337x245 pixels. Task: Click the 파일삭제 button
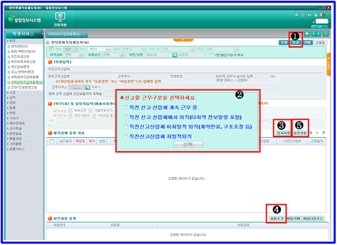coord(294,218)
